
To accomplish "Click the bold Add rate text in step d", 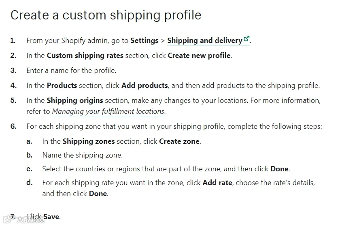I will [217, 183].
